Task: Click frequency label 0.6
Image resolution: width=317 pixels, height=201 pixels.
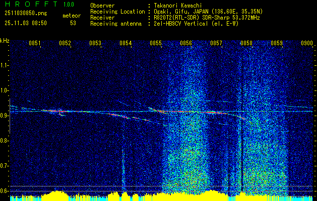Action: point(5,191)
